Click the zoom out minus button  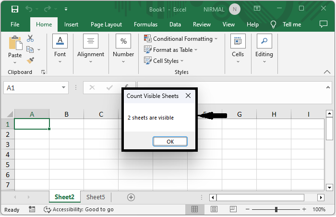coord(248,209)
